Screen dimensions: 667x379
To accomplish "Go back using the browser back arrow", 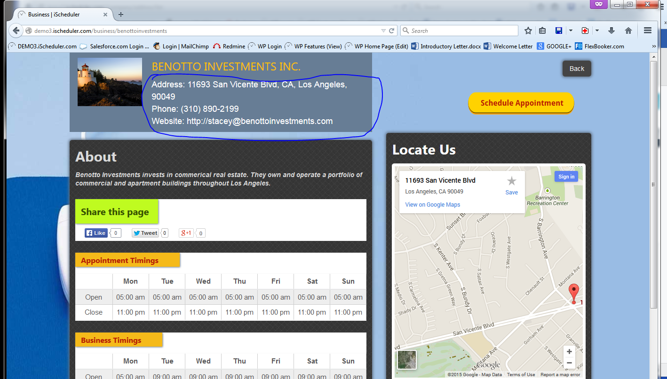I will 16,31.
